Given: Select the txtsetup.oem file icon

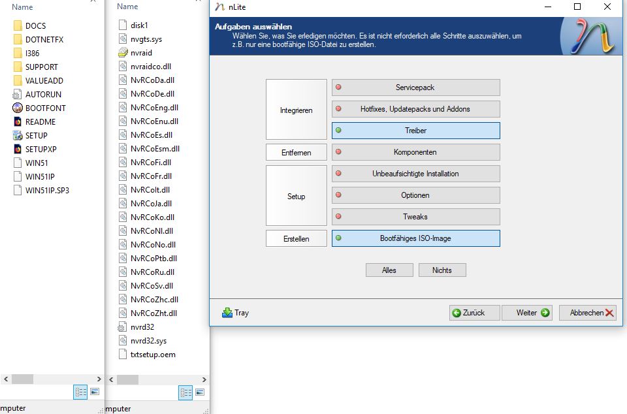Looking at the screenshot, I should tap(123, 354).
